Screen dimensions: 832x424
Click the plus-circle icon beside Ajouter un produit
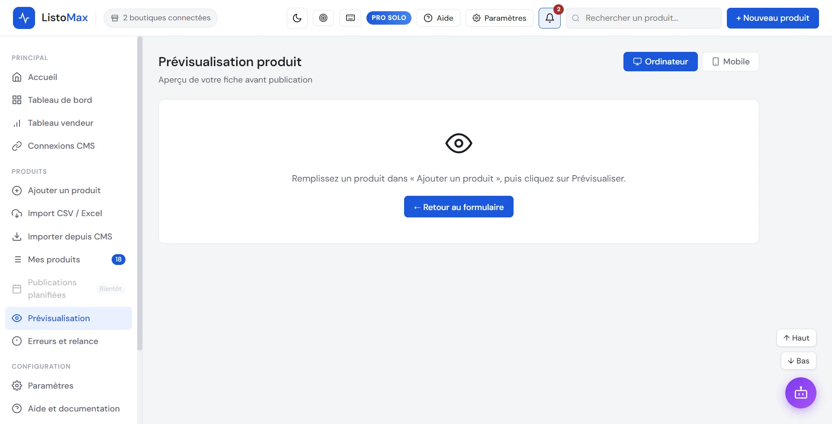point(17,191)
